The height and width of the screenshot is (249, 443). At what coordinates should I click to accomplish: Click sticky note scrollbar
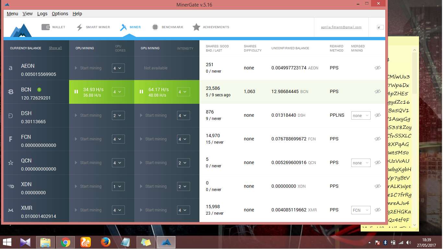pos(414,73)
